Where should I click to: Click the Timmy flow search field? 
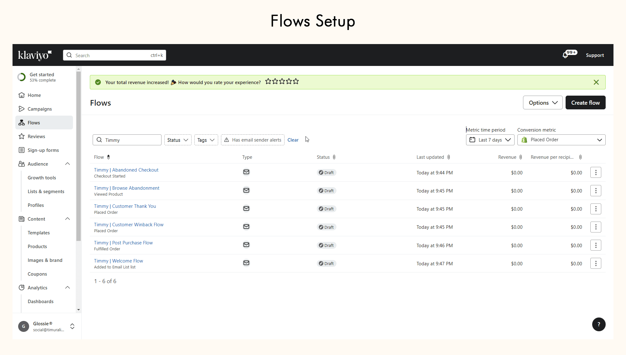click(x=131, y=140)
